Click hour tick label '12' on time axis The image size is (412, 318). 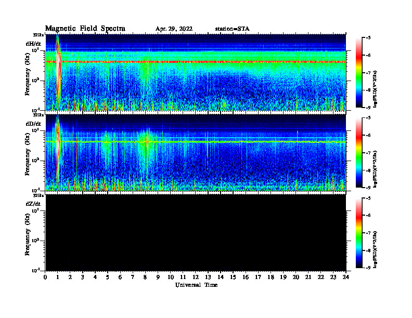point(196,277)
